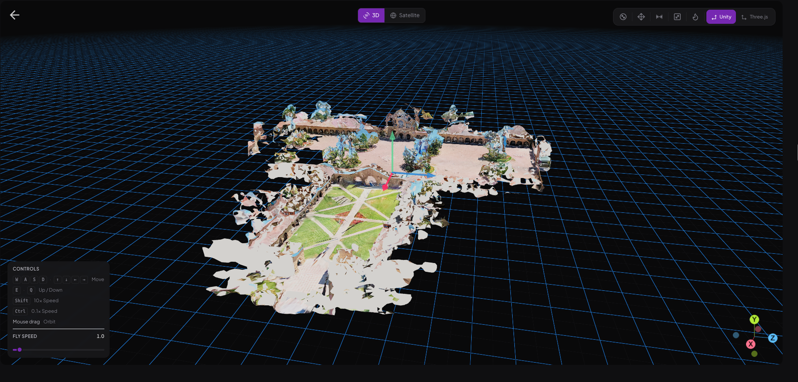Select Unity coordinate system

click(721, 17)
